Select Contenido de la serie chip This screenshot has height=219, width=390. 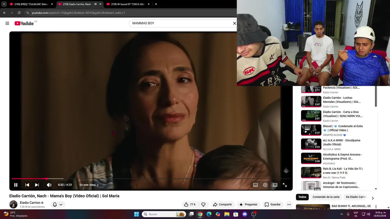click(x=326, y=197)
